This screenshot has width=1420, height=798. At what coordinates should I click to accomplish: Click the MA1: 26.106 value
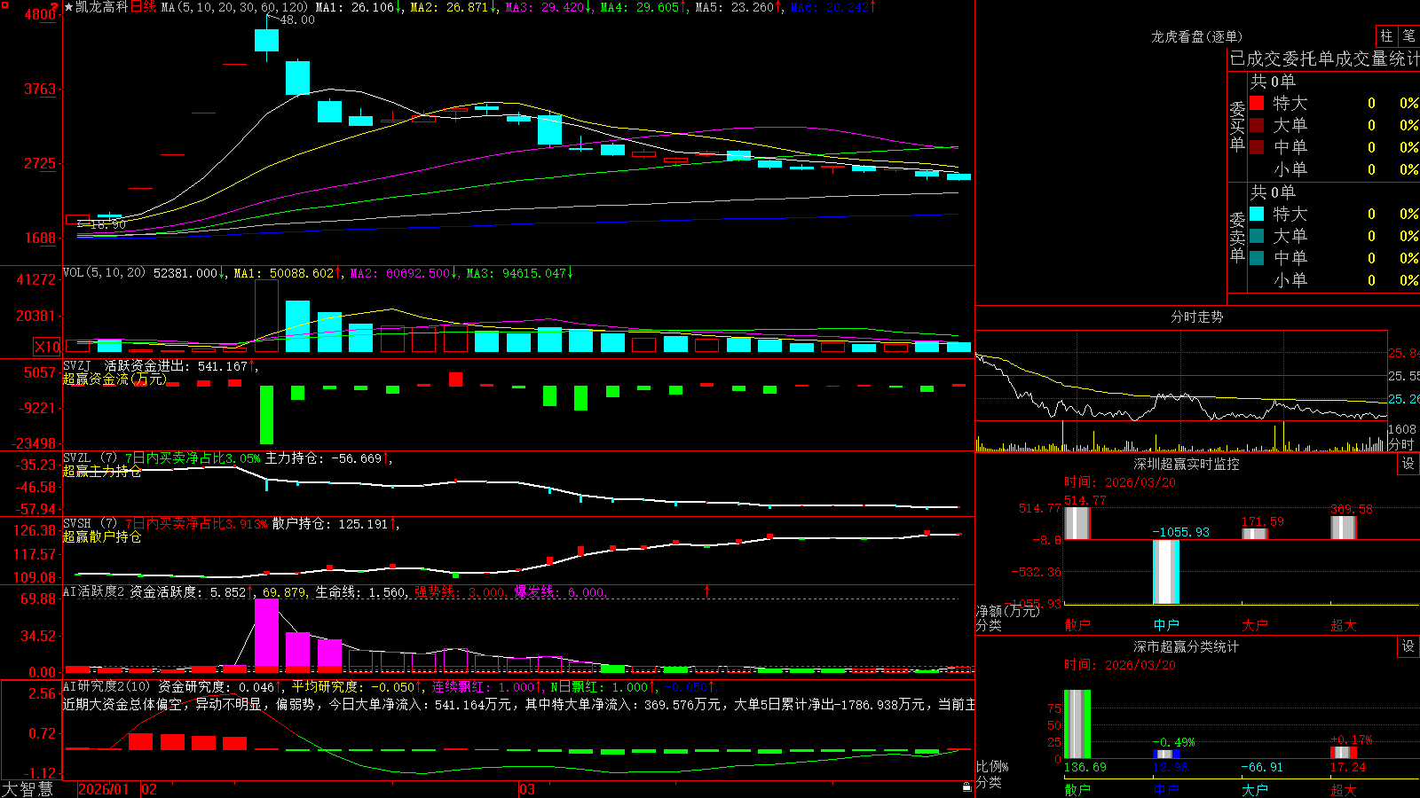tap(359, 7)
